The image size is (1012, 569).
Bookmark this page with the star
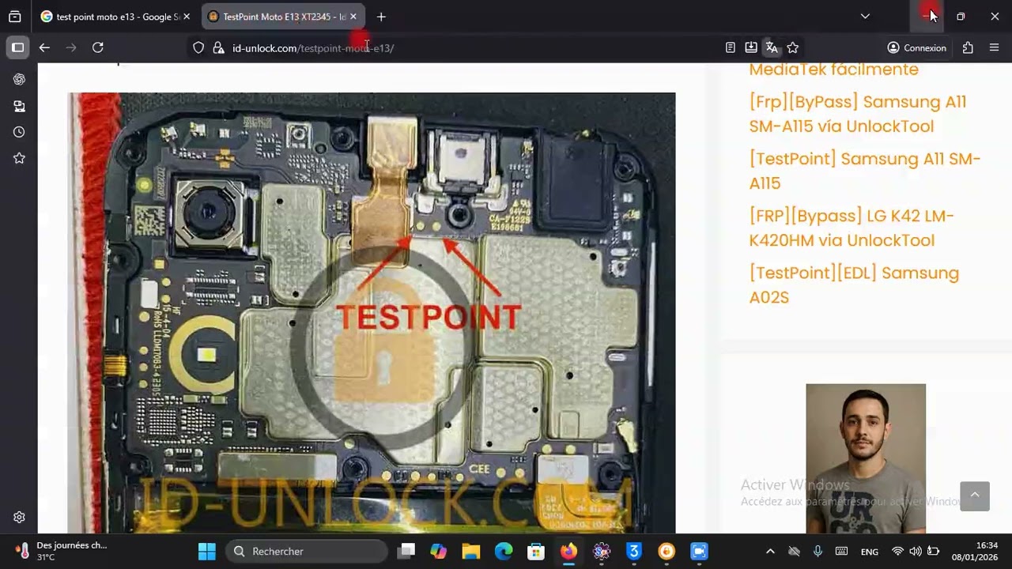(x=793, y=48)
